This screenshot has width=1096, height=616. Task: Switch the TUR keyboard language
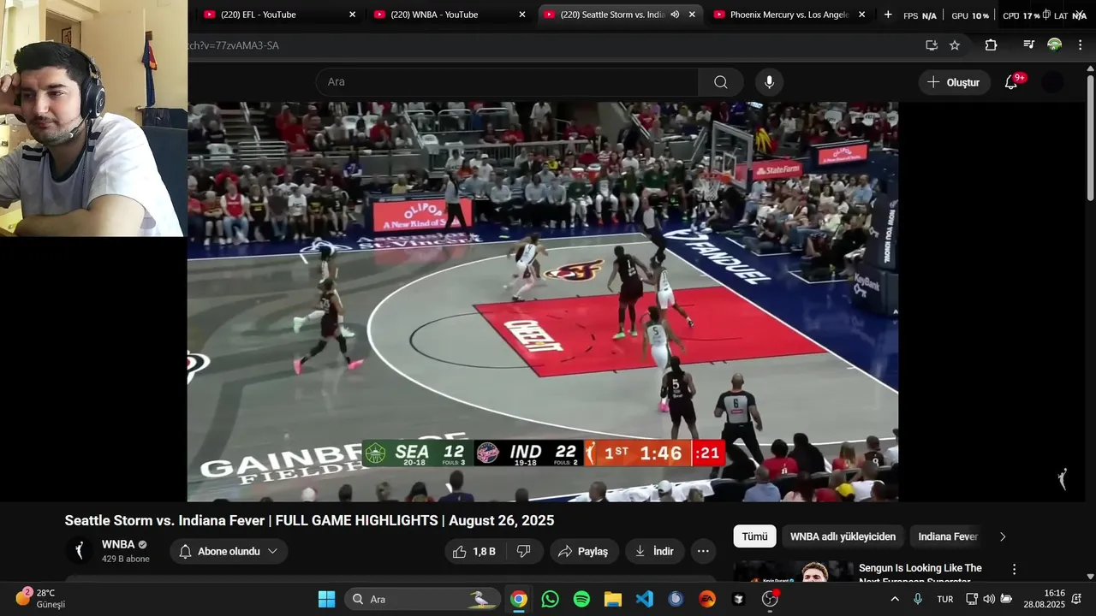coord(945,599)
